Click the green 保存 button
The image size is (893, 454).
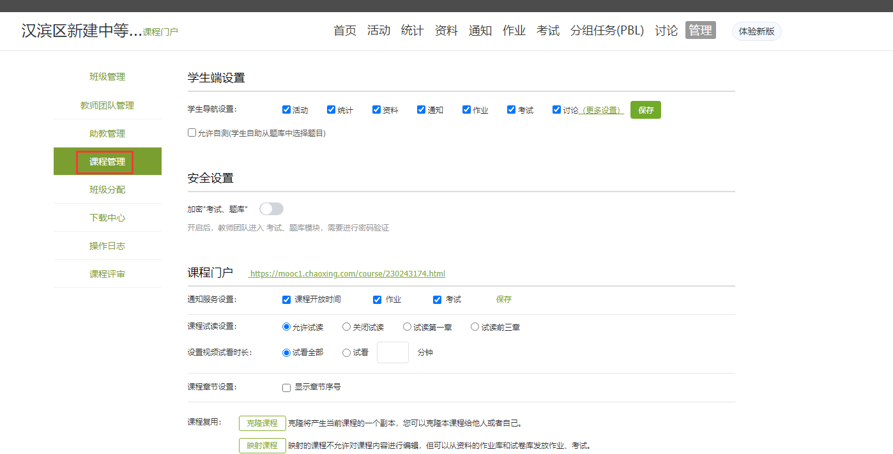click(645, 110)
